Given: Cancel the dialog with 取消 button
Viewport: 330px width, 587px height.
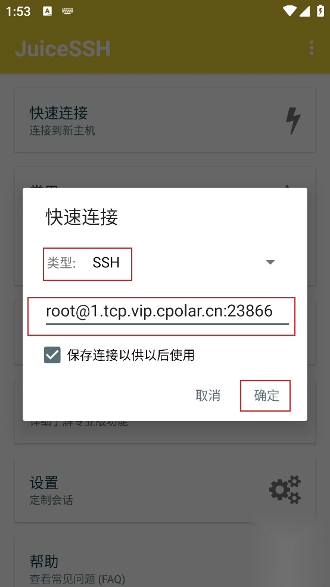Looking at the screenshot, I should [208, 396].
